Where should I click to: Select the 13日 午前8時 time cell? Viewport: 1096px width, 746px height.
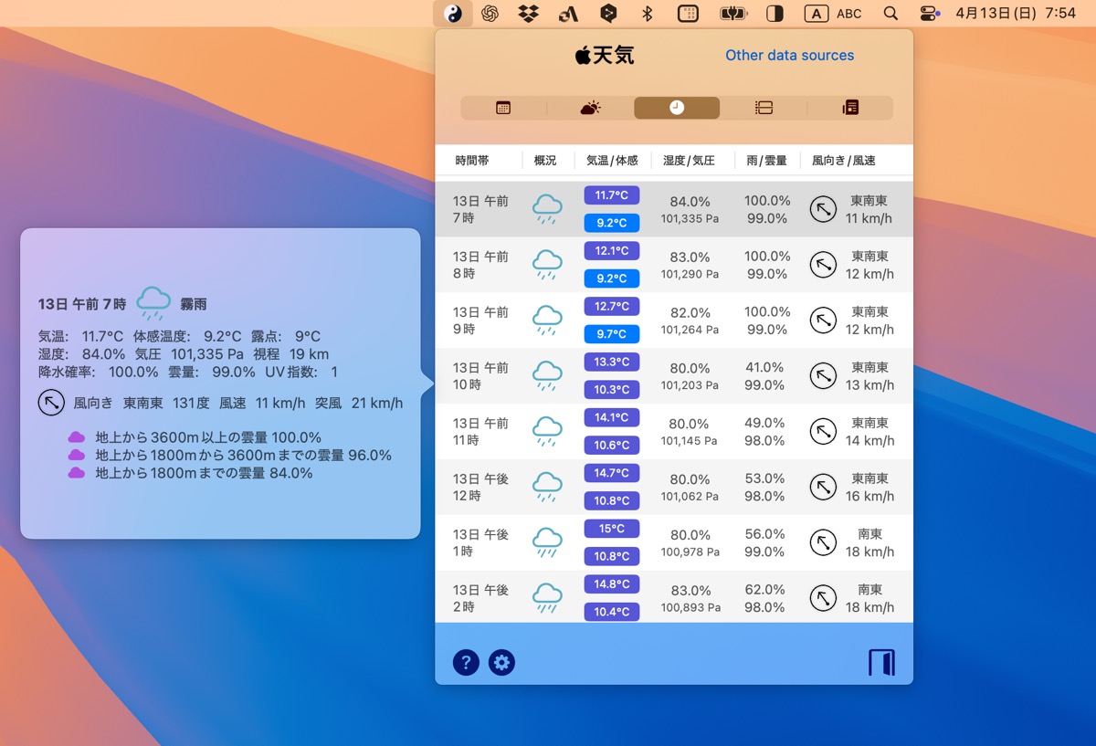[x=480, y=265]
